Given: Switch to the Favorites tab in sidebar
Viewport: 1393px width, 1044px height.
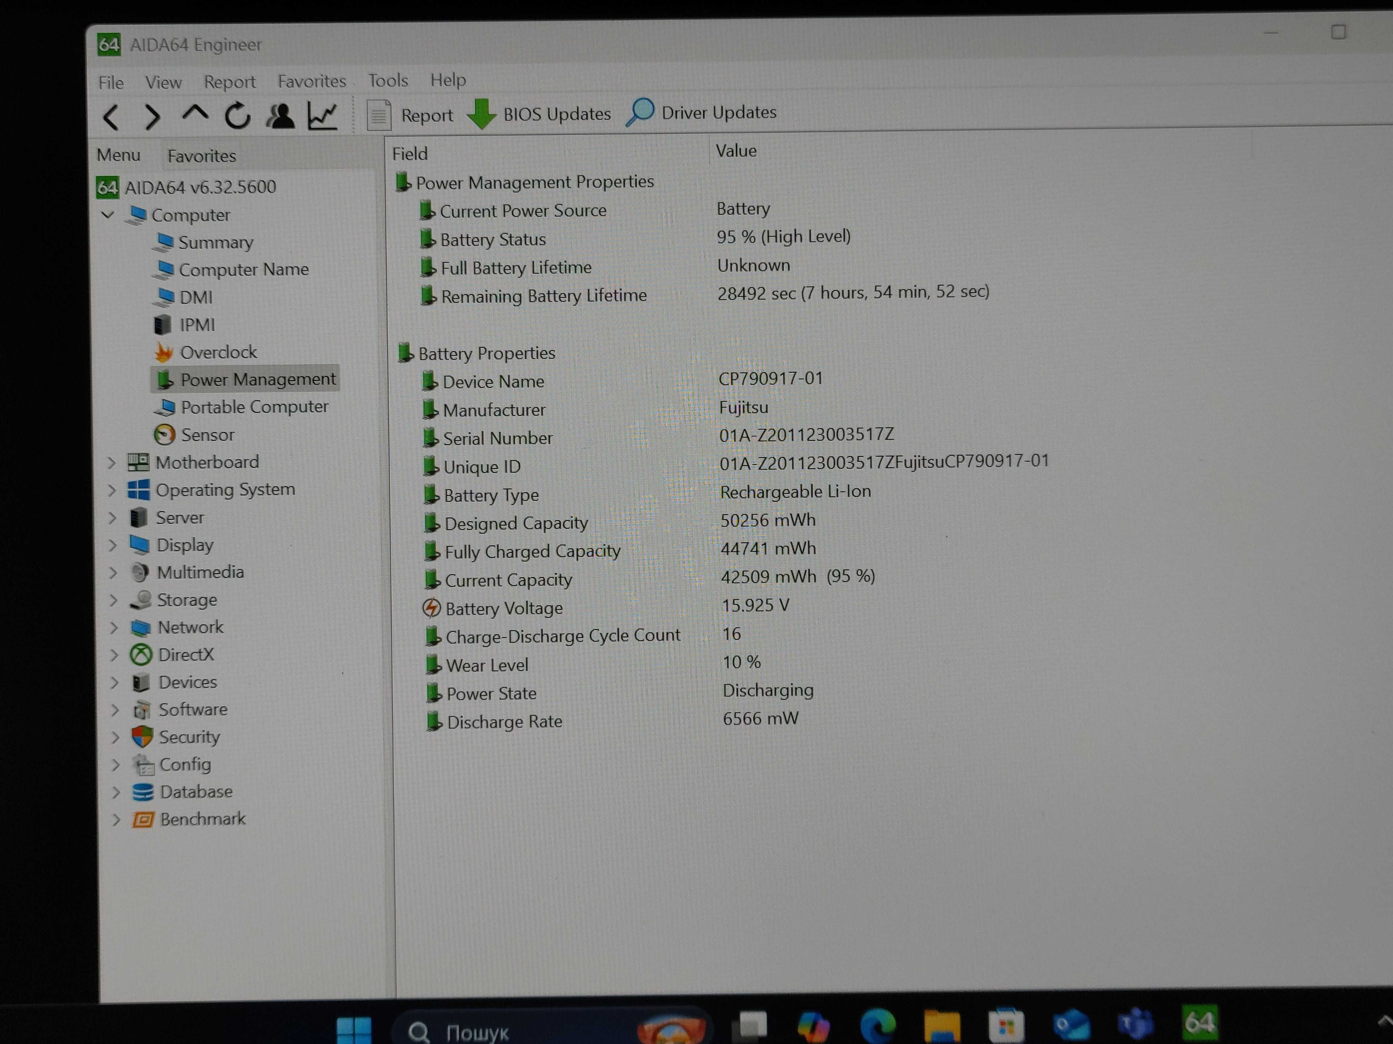Looking at the screenshot, I should tap(202, 155).
